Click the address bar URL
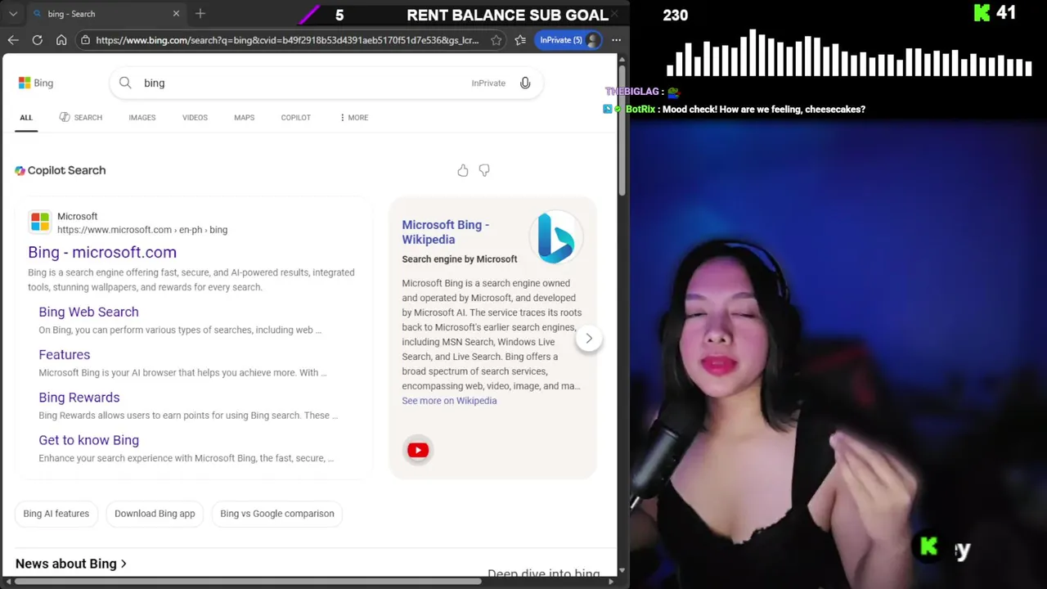This screenshot has width=1047, height=589. pos(287,40)
